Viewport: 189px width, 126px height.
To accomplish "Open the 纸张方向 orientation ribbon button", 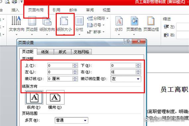I will point(47,26).
